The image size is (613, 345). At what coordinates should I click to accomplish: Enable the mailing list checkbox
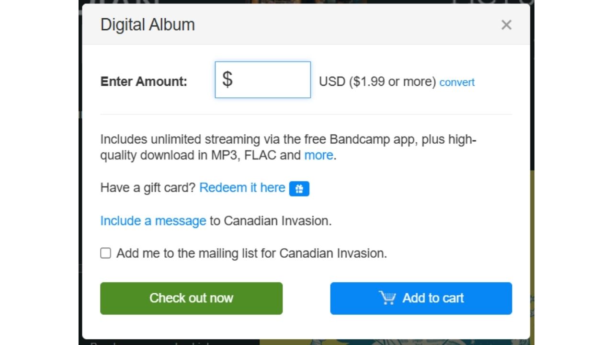pyautogui.click(x=106, y=253)
